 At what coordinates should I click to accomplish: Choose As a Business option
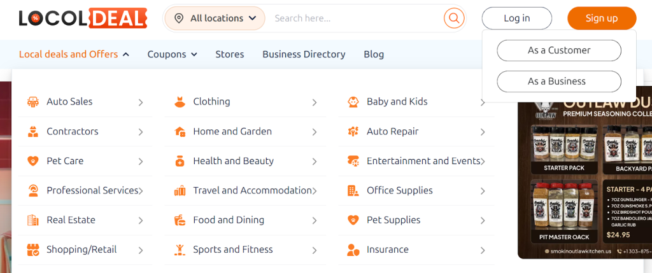coord(559,81)
